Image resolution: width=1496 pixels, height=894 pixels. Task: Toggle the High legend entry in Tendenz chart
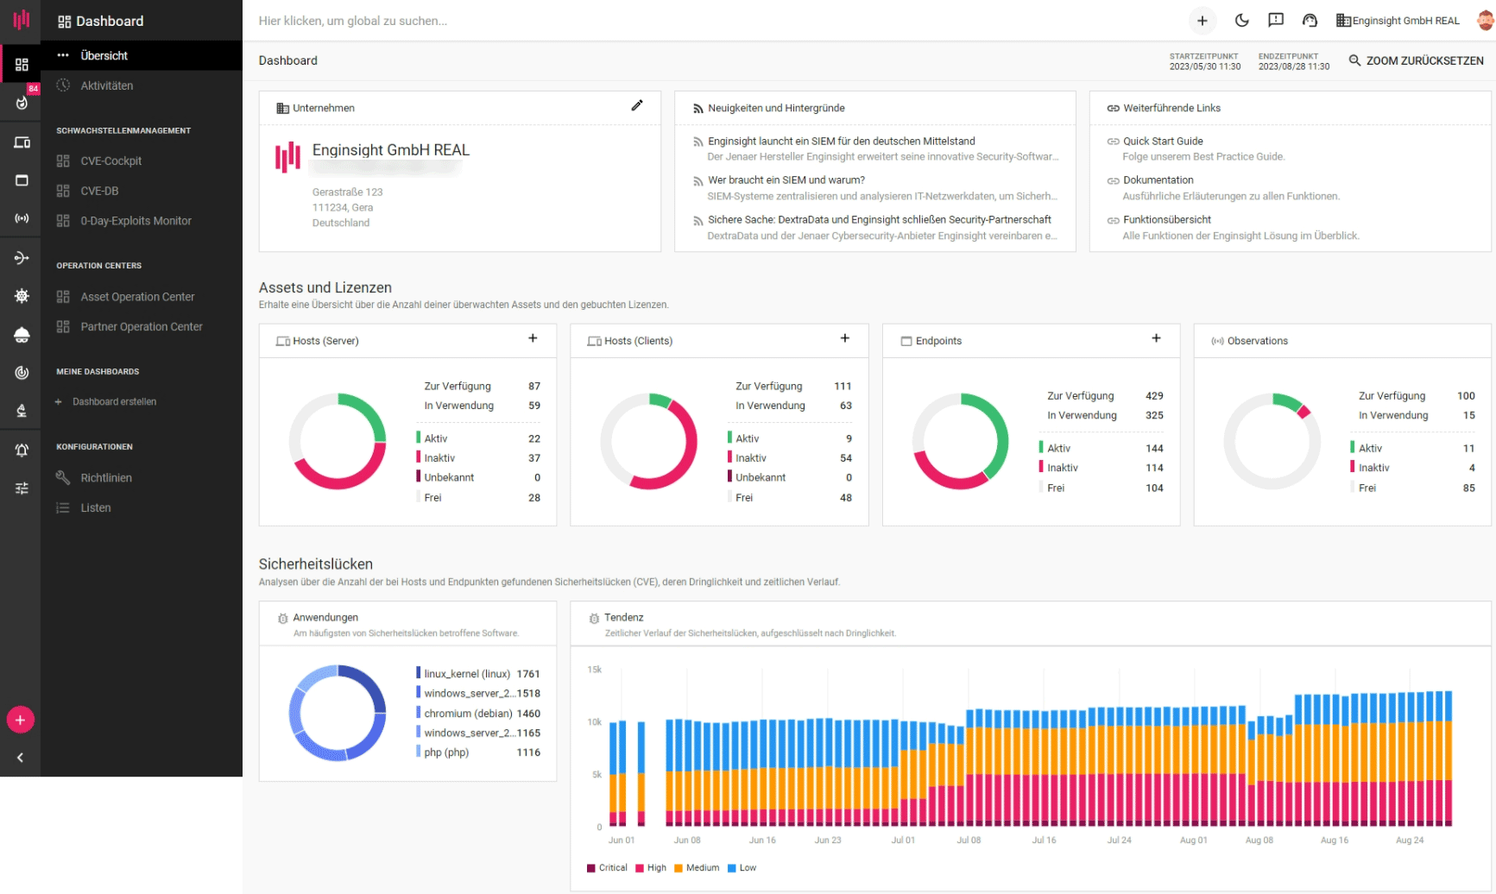click(651, 867)
